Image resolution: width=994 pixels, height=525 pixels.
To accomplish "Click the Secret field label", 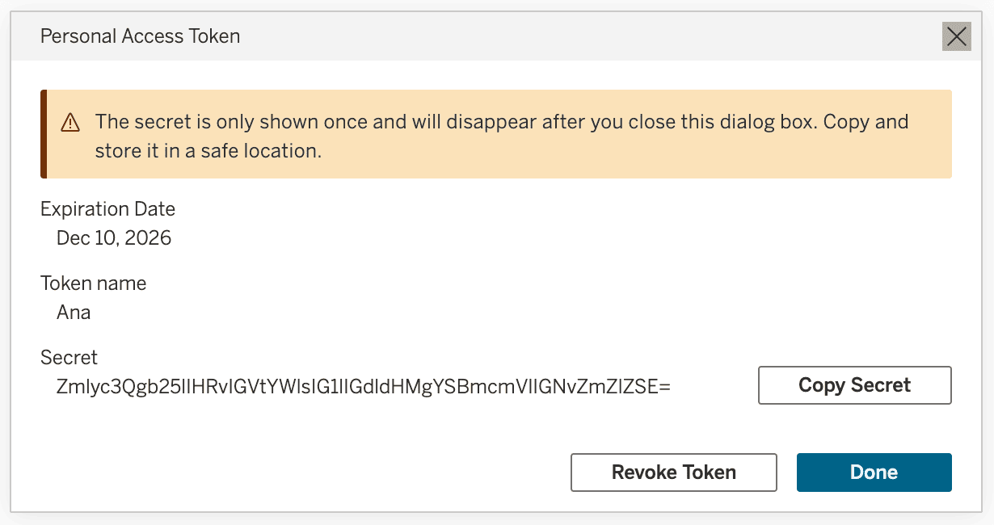I will [x=69, y=357].
